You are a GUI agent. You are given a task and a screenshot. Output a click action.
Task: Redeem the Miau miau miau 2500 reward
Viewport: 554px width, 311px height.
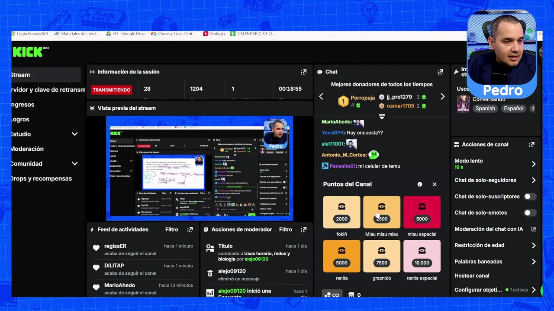pyautogui.click(x=382, y=212)
